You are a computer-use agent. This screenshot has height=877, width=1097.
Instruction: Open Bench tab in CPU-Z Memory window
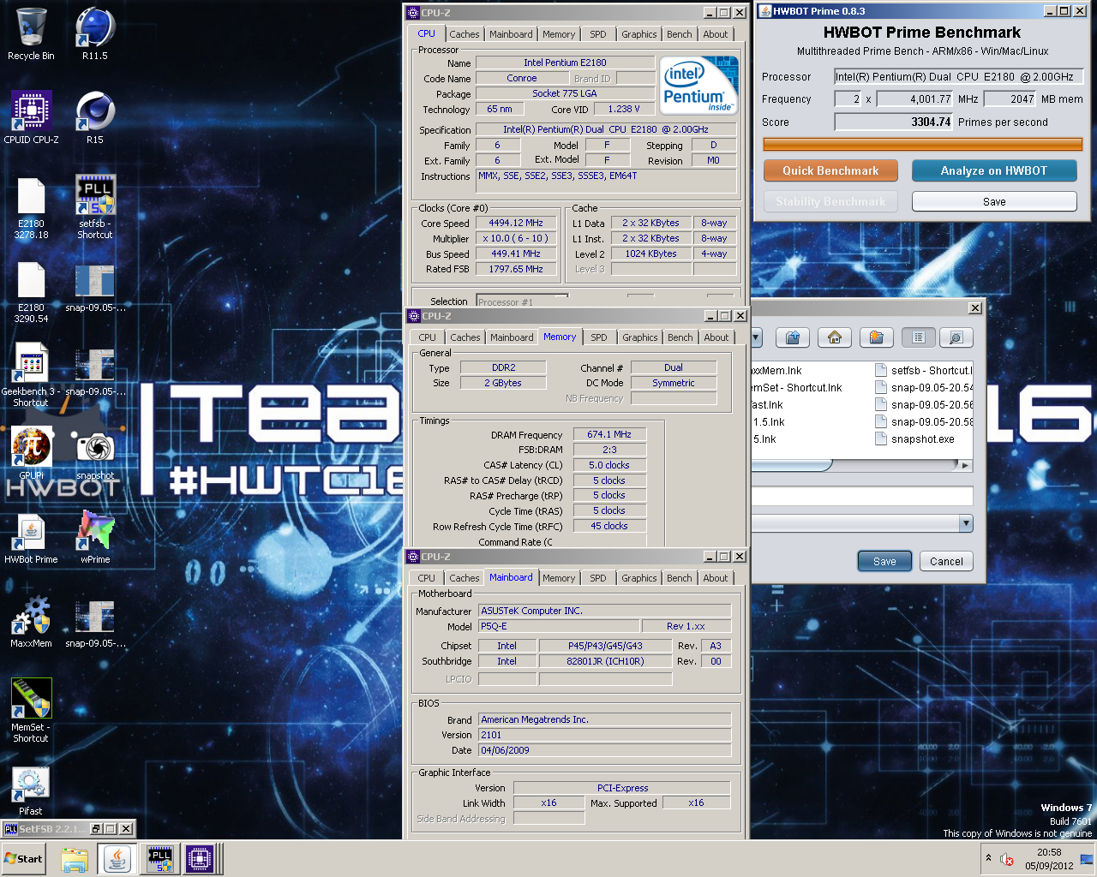(680, 337)
